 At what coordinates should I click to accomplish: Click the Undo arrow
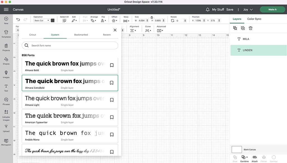coord(18,19)
